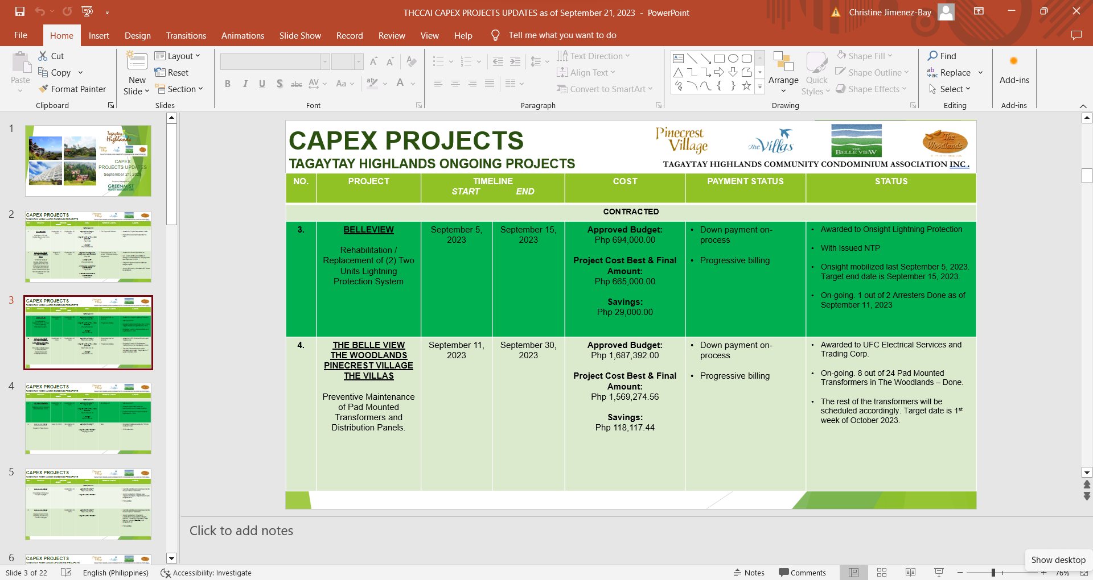
Task: Decrease font size icon
Action: pyautogui.click(x=391, y=61)
